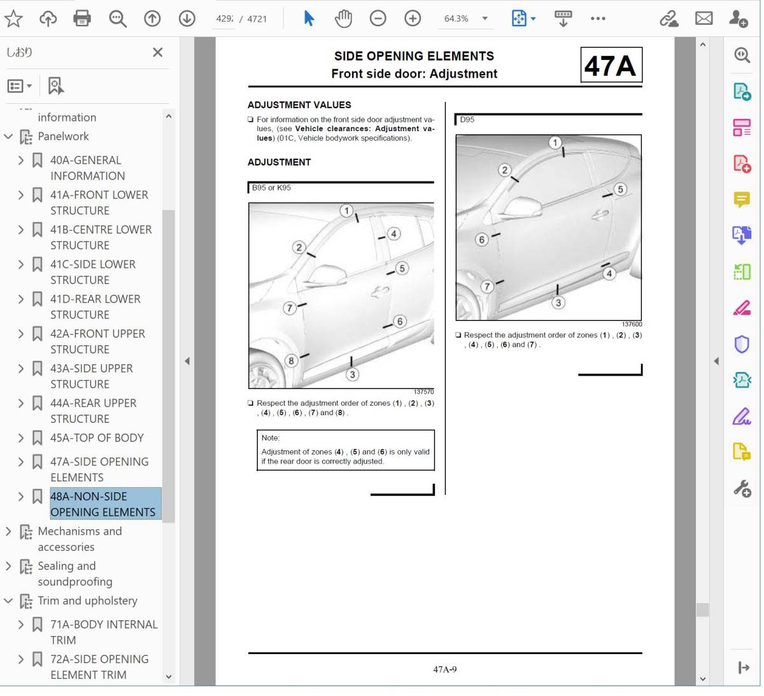Share a link to the document
764x696 pixels.
(669, 18)
